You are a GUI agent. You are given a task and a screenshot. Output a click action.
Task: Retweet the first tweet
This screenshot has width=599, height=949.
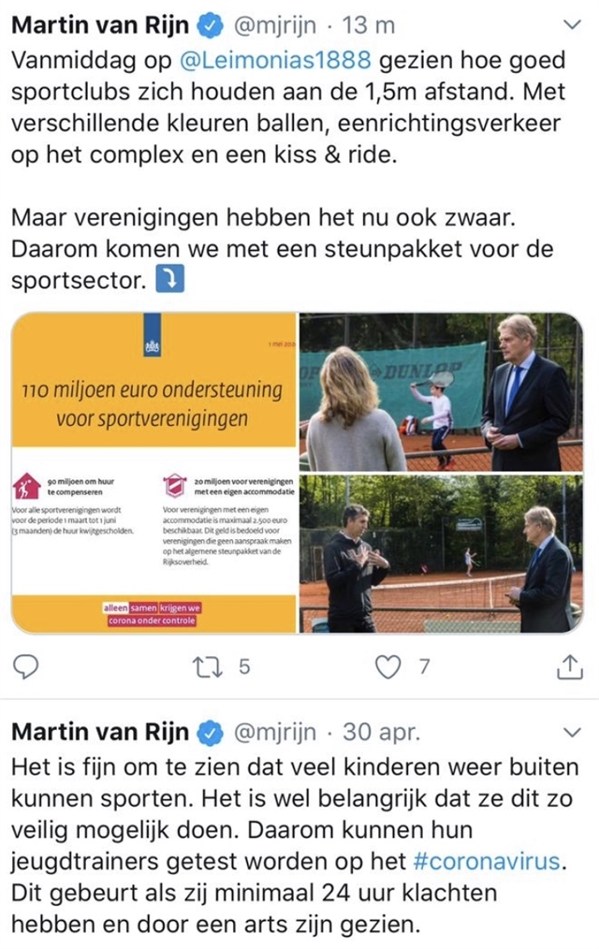208,667
